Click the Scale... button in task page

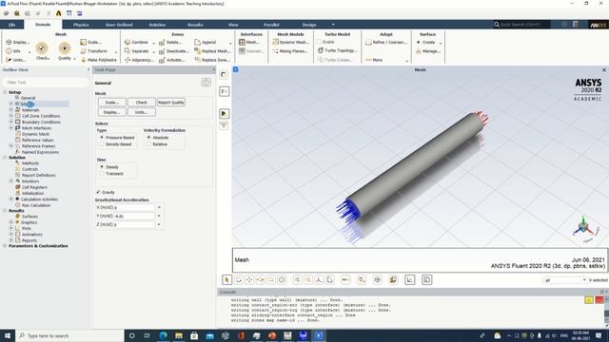[x=112, y=103]
